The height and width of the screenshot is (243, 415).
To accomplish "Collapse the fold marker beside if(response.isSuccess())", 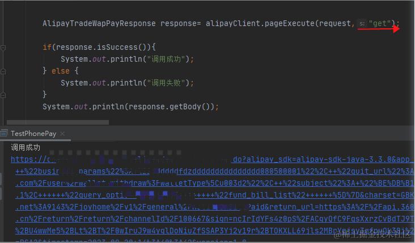I will click(x=3, y=48).
